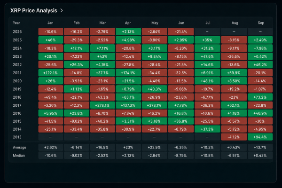Click the 2021 year row label
The width and height of the screenshot is (282, 188).
click(17, 73)
